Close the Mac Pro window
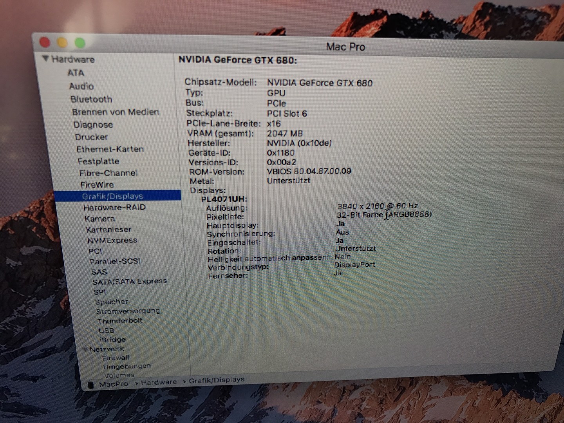Viewport: 564px width, 423px height. click(45, 42)
